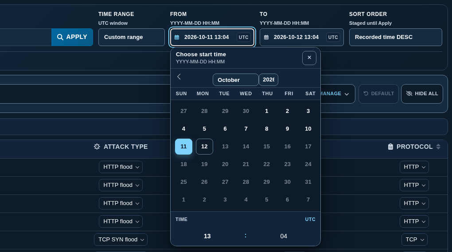Click the reset icon on the DEFAULT button
Viewport: 452px width, 252px height.
[366, 93]
